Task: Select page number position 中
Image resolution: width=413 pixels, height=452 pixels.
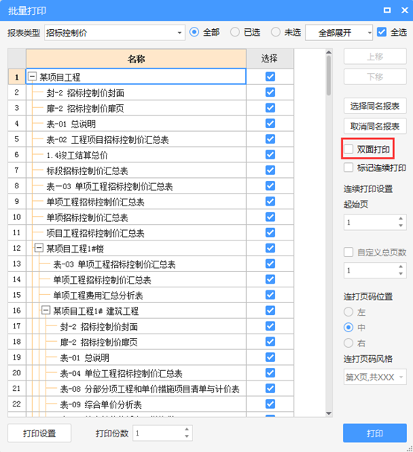Action: [x=348, y=327]
